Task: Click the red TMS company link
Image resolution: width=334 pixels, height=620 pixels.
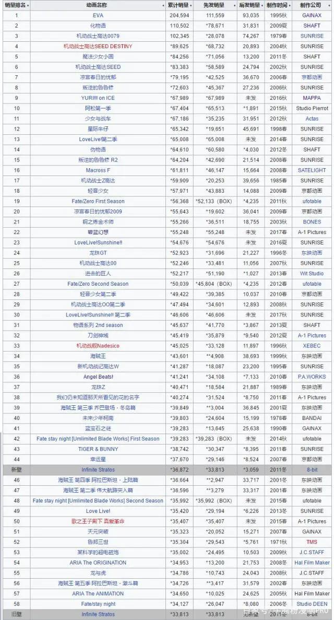Action: point(312,542)
